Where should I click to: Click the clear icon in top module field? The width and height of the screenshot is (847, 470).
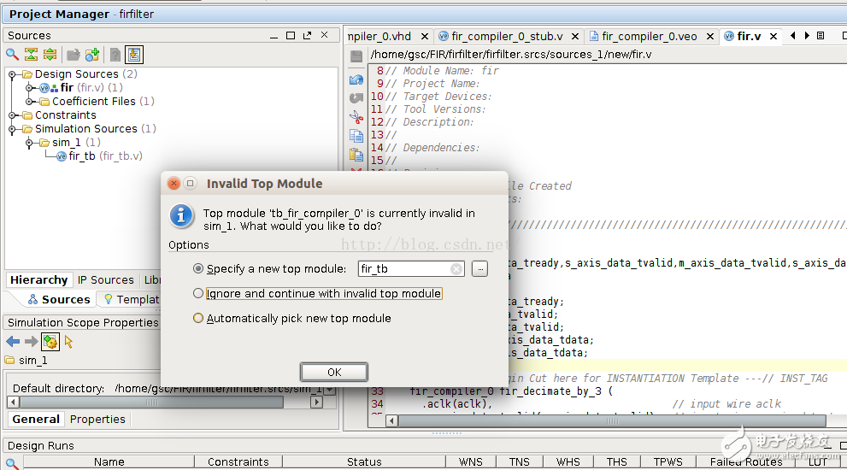456,268
